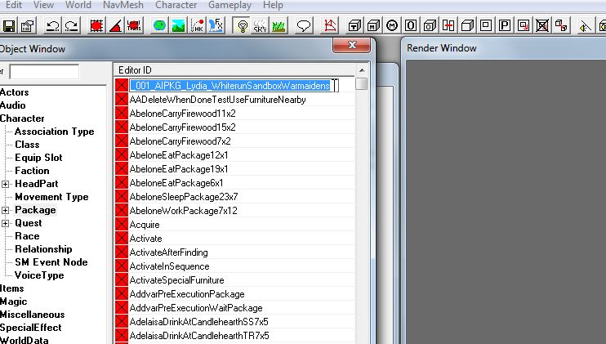Open the World menu

click(78, 5)
